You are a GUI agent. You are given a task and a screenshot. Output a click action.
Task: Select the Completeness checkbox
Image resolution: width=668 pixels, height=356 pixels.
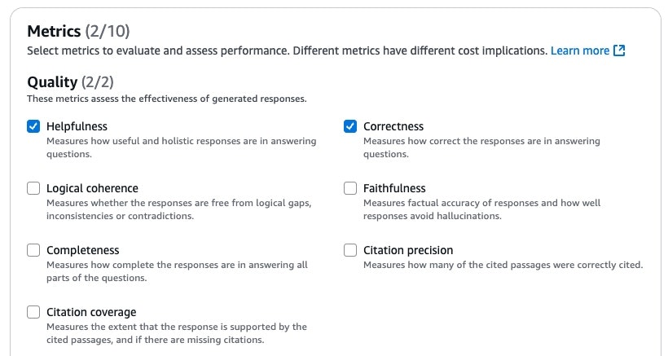[33, 250]
